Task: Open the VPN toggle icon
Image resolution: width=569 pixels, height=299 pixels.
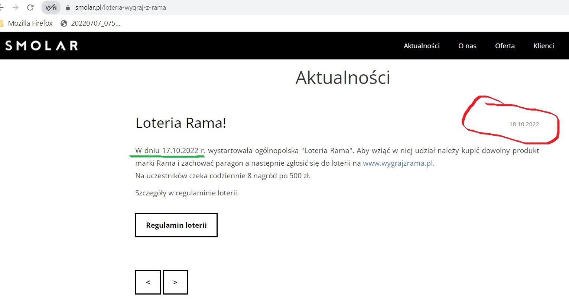Action: [51, 7]
